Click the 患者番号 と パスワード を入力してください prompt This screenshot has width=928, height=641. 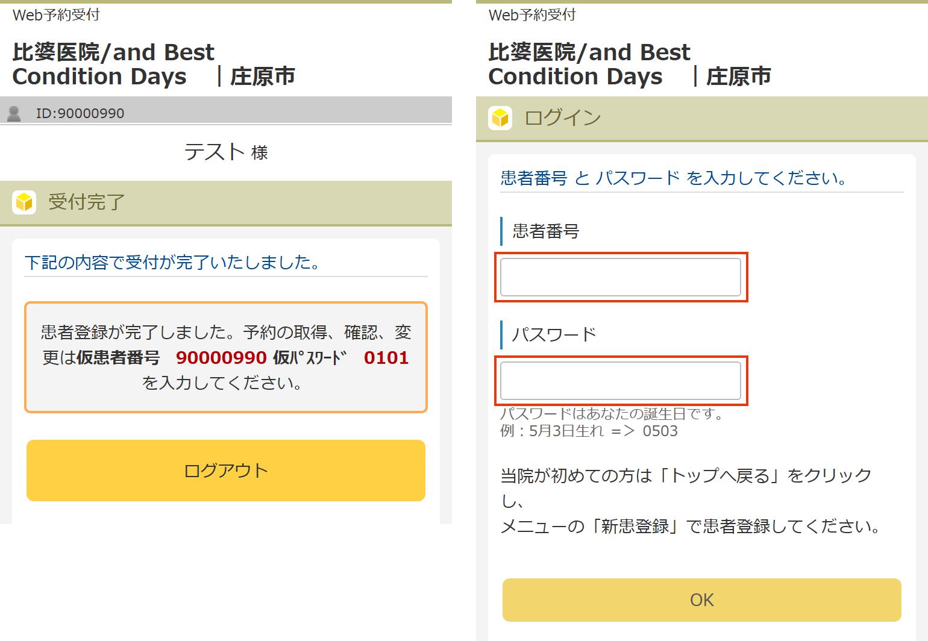pyautogui.click(x=674, y=178)
